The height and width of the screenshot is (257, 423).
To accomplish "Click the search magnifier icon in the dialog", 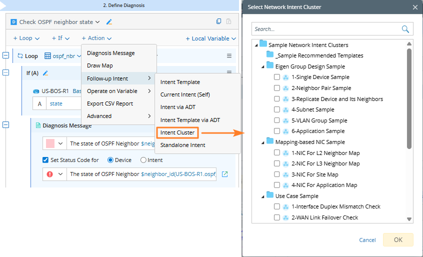I will tap(405, 29).
